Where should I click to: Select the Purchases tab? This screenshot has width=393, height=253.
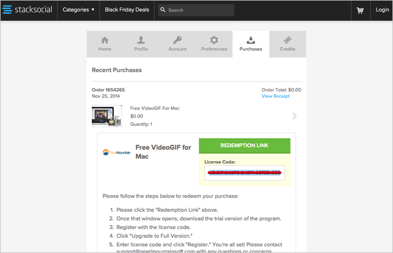click(x=251, y=44)
